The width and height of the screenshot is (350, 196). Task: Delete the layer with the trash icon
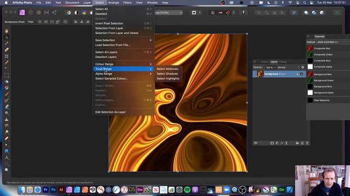[x=307, y=143]
